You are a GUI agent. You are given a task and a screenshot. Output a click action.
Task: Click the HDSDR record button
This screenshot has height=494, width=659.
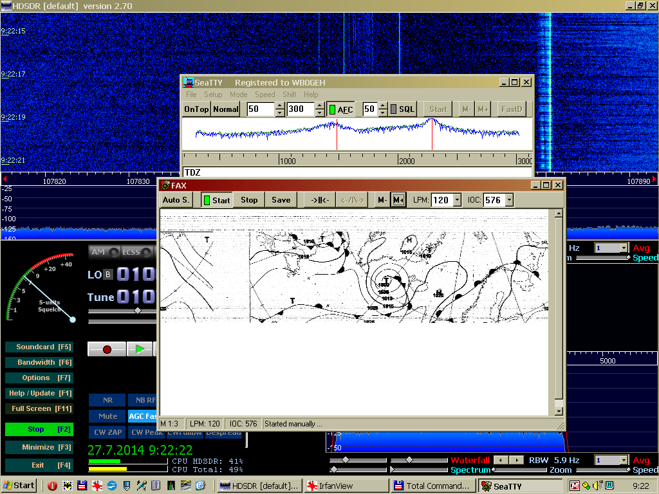coord(107,349)
